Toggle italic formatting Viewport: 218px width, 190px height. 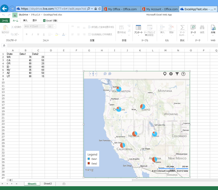pos(32,35)
